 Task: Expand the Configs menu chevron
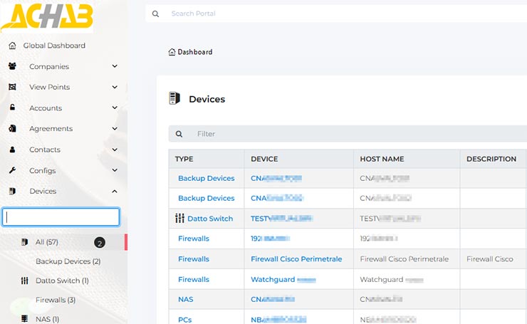115,170
